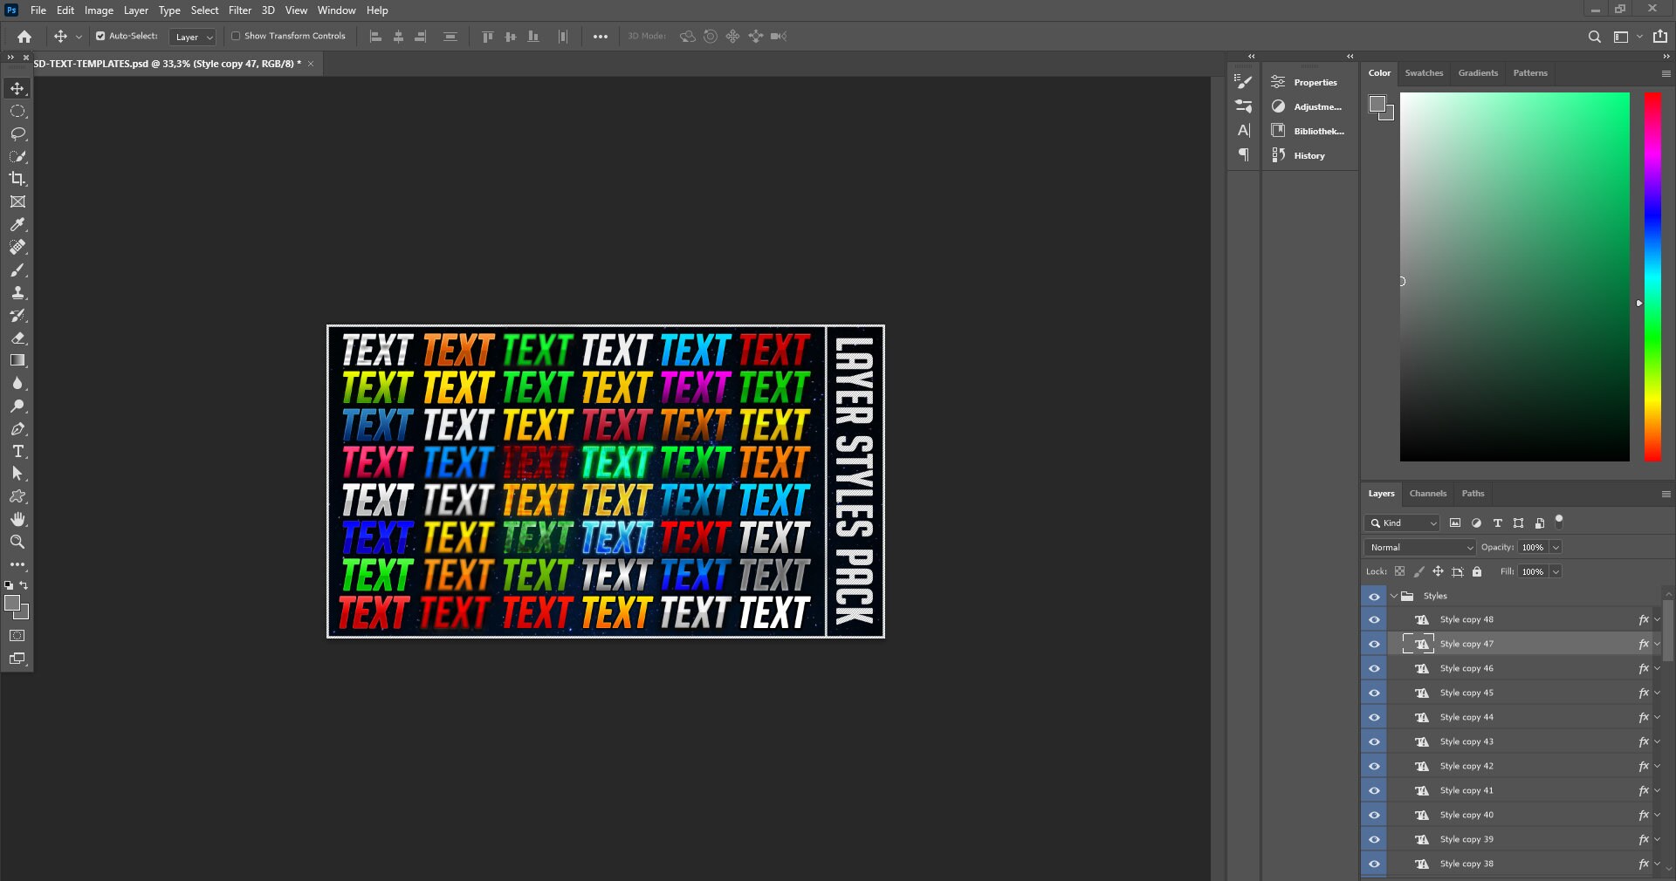Open the History panel
Screen dimensions: 1676x881
[1308, 155]
